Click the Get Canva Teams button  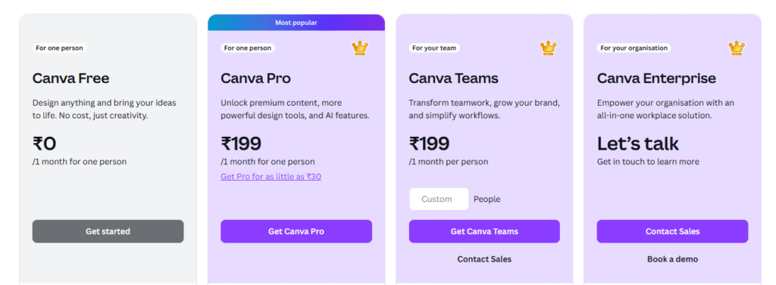click(x=484, y=231)
